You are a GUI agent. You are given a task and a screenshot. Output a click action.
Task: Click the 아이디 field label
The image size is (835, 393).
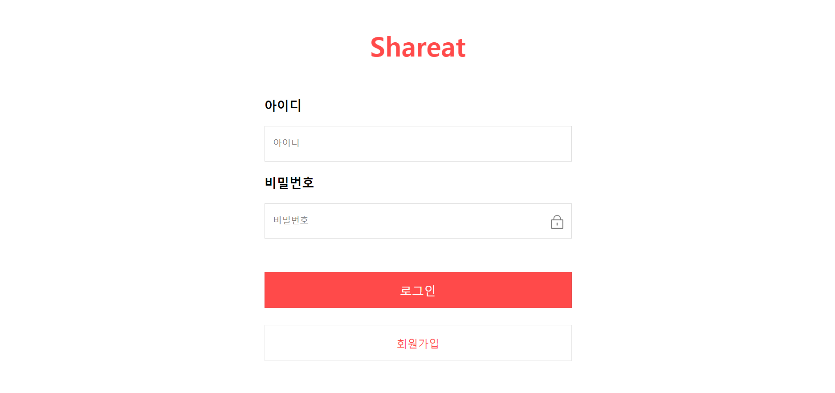(x=283, y=105)
